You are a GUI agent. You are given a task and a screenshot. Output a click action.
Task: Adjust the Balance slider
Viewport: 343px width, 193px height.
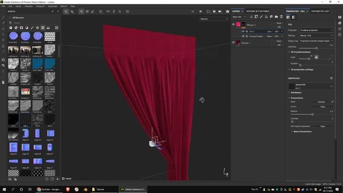pyautogui.click(x=312, y=114)
